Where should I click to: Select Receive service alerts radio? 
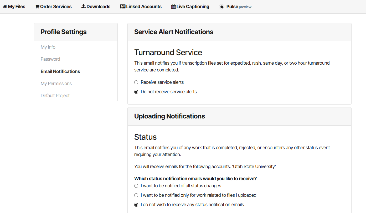pos(136,82)
